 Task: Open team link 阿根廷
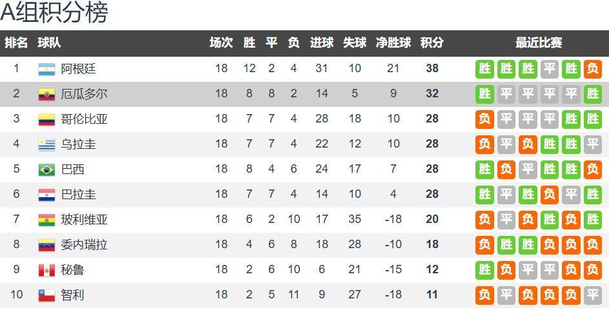tap(78, 69)
